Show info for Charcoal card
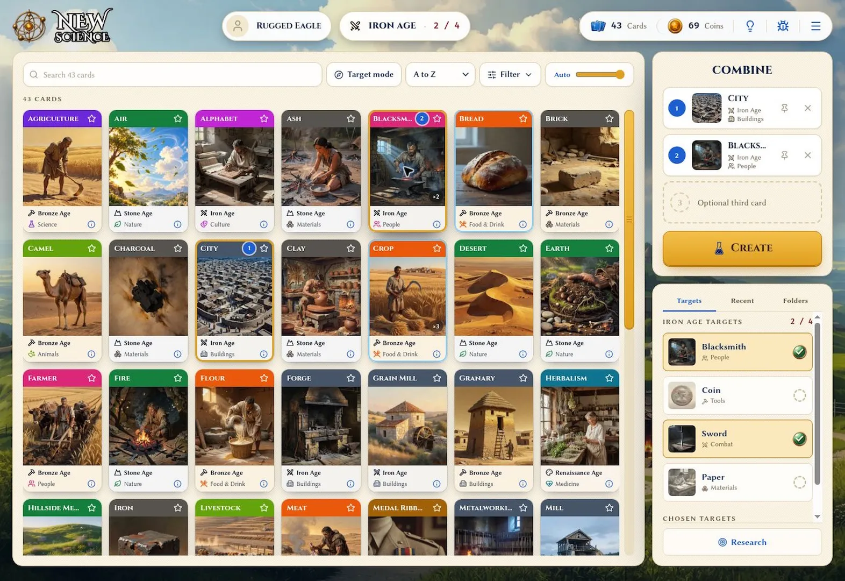845x581 pixels. 177,354
